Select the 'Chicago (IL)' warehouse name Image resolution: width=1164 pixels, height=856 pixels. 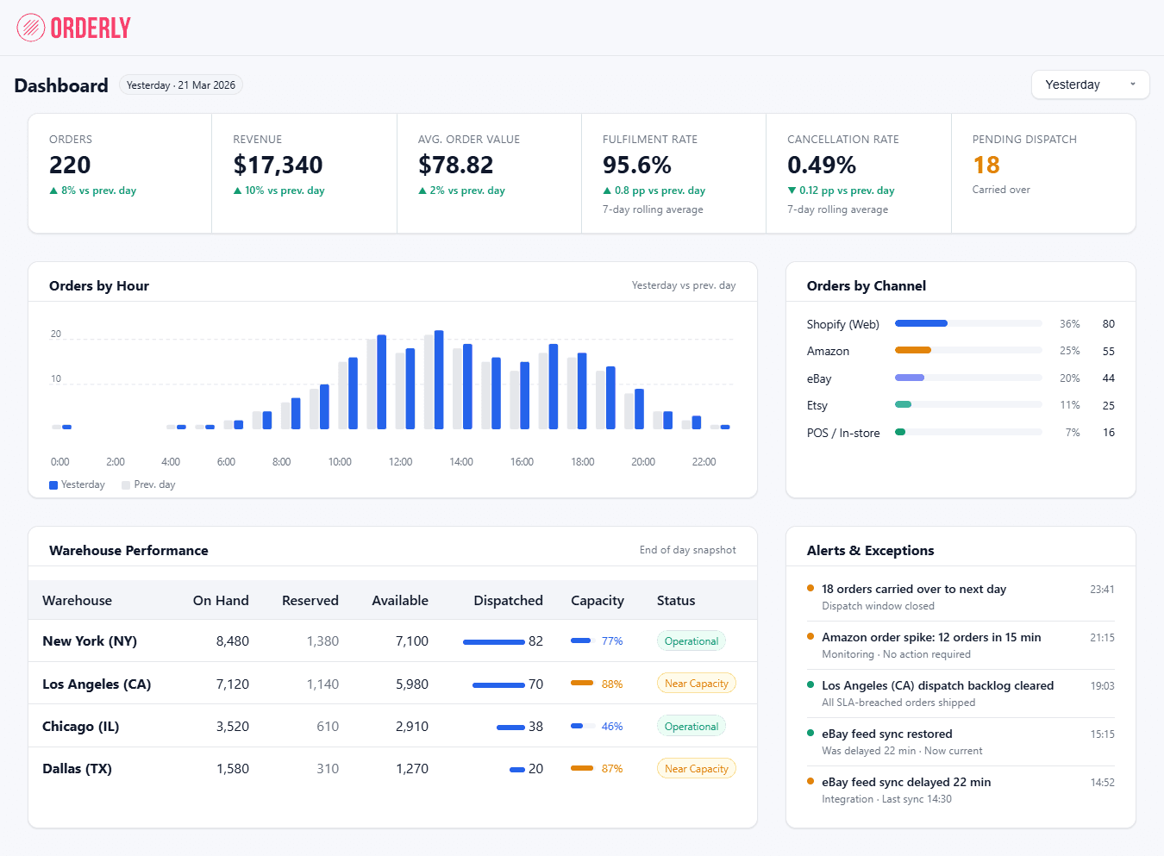pyautogui.click(x=81, y=727)
